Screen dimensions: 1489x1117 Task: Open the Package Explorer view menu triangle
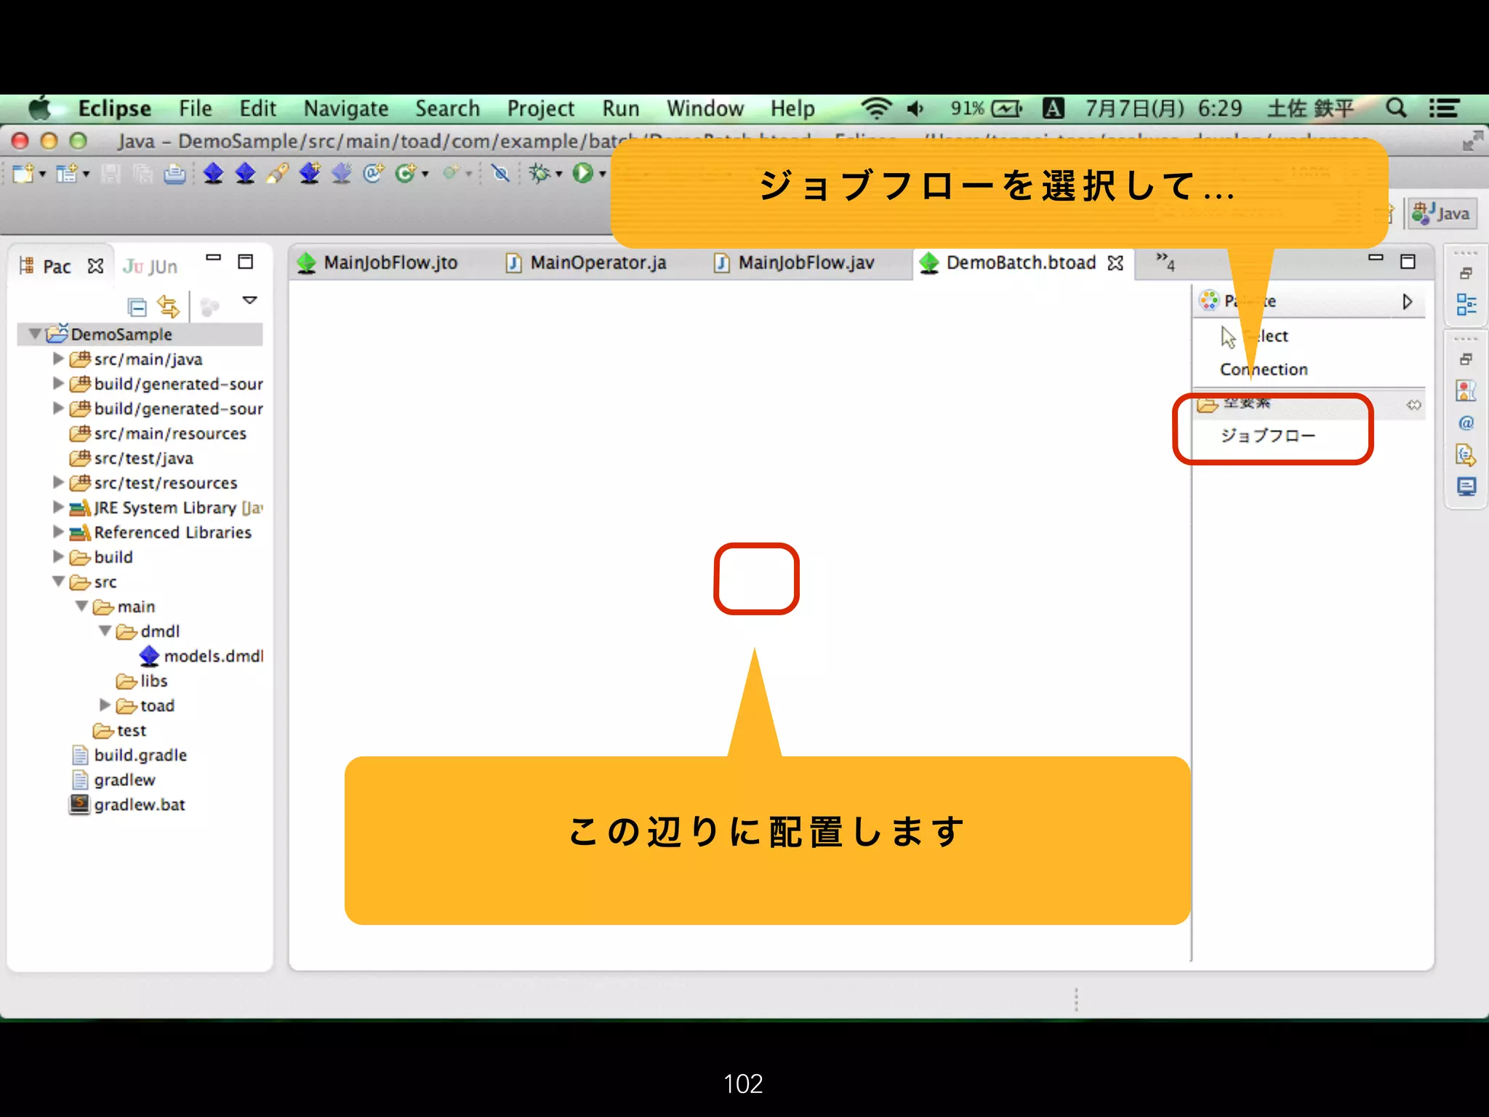pos(249,300)
